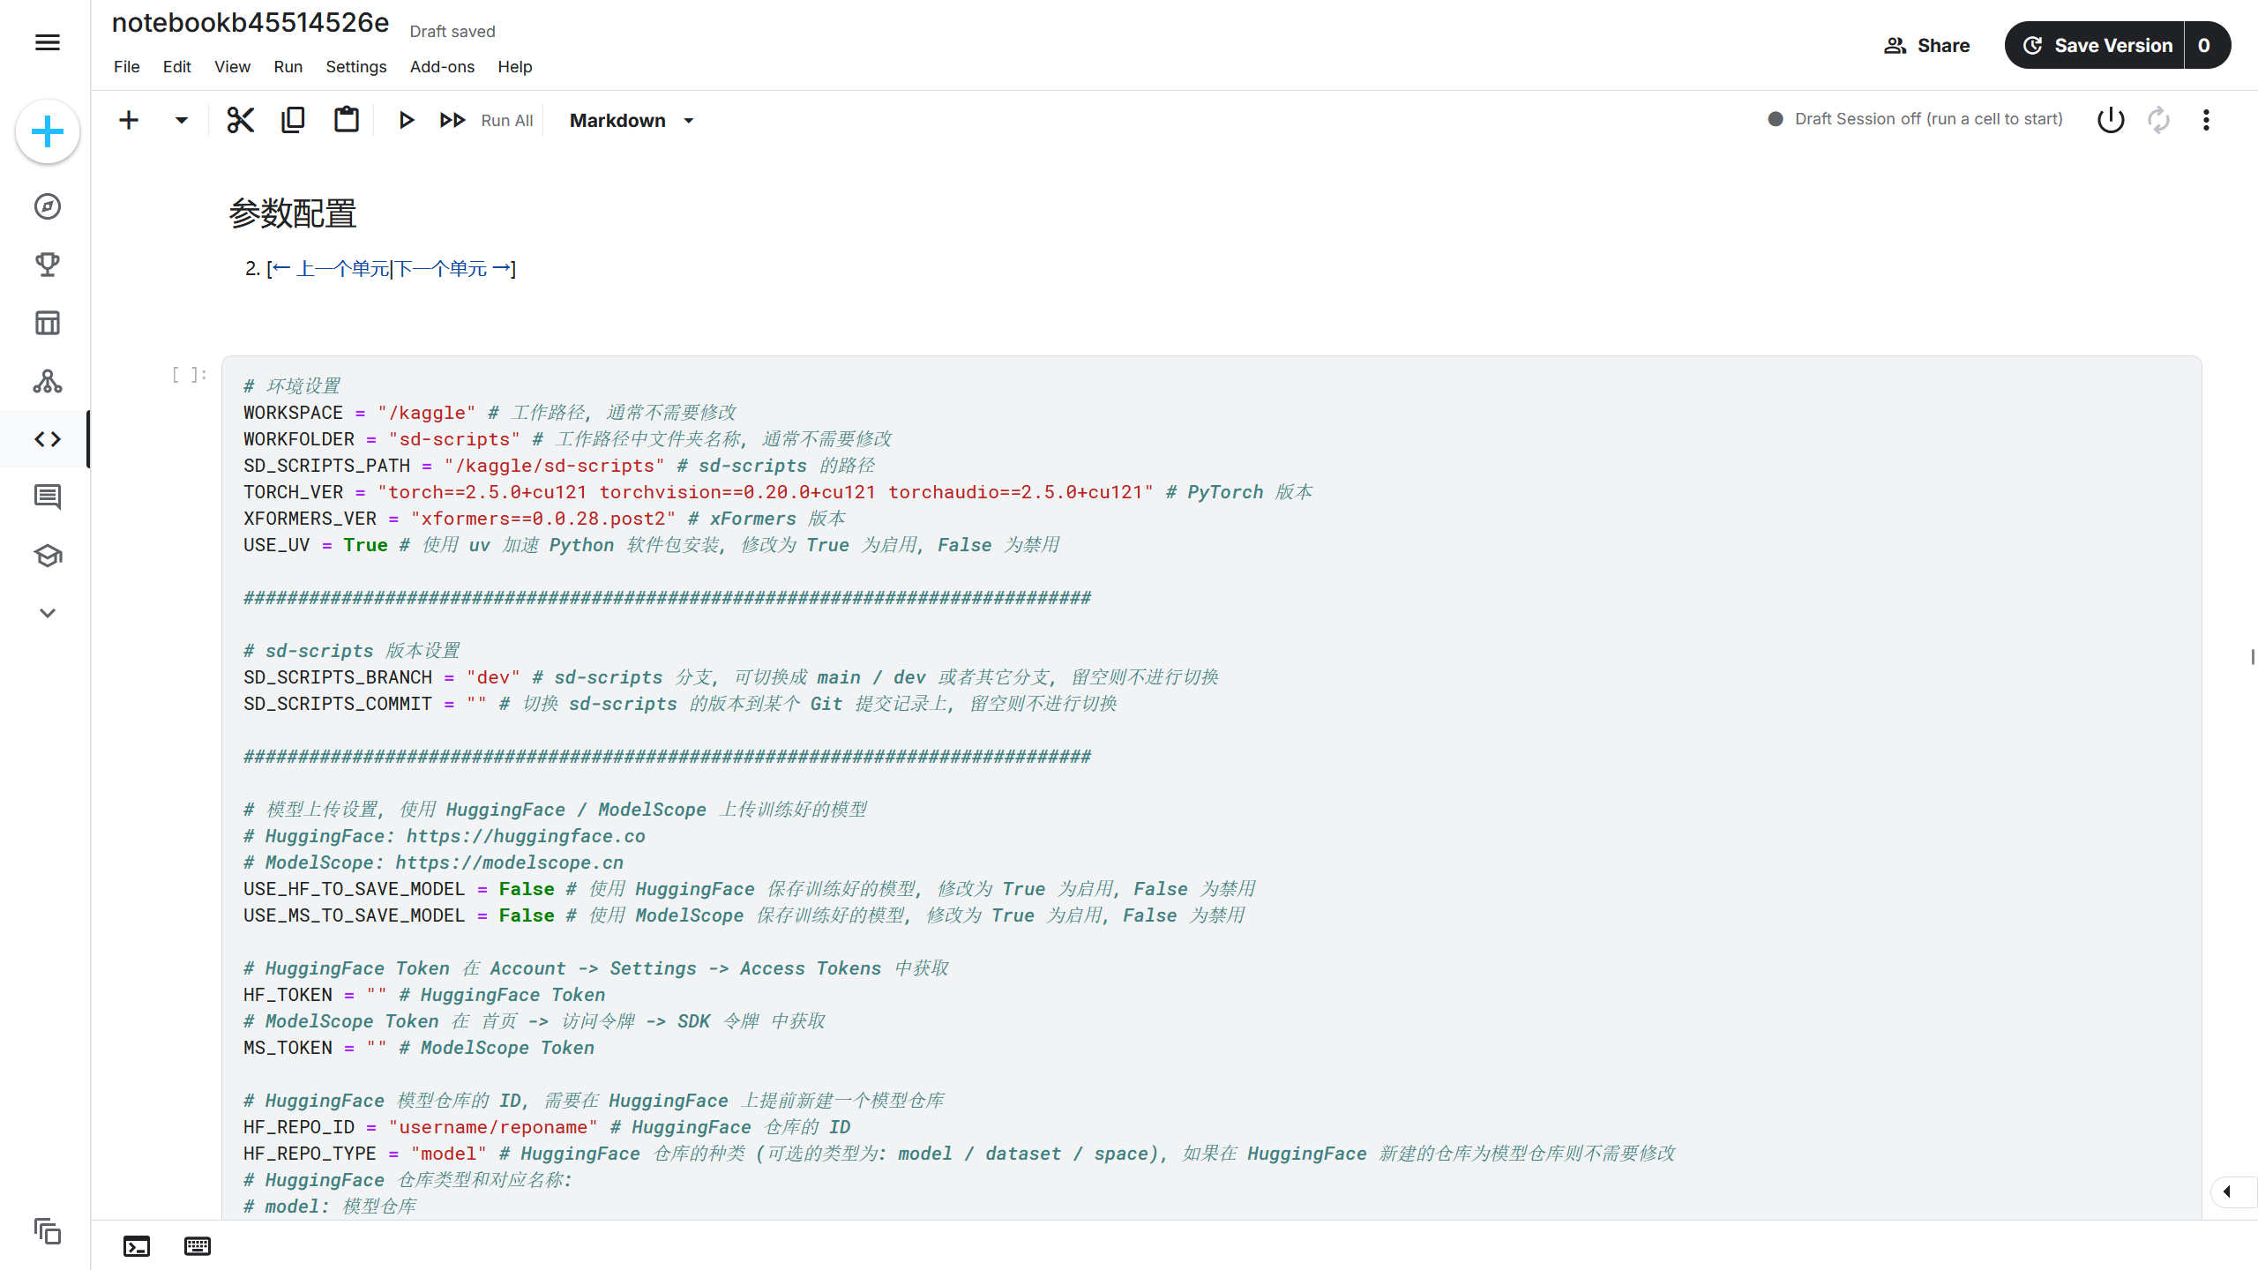2258x1270 pixels.
Task: Click the cut cell scissors icon
Action: [240, 120]
